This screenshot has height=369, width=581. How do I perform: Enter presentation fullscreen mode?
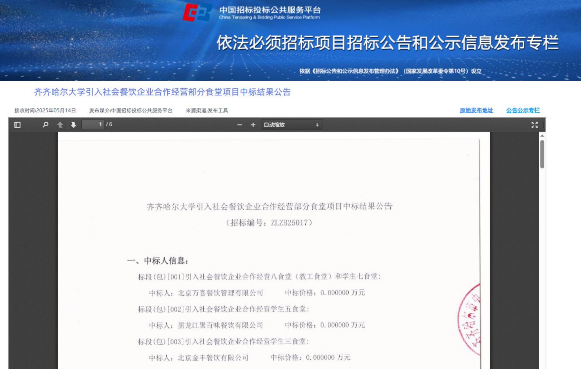pyautogui.click(x=534, y=125)
